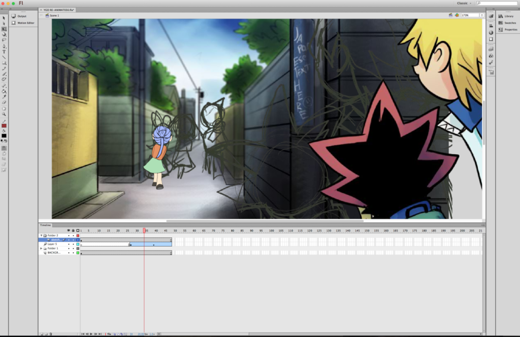The image size is (520, 337).
Task: Select the Subselection tool
Action: click(4, 23)
